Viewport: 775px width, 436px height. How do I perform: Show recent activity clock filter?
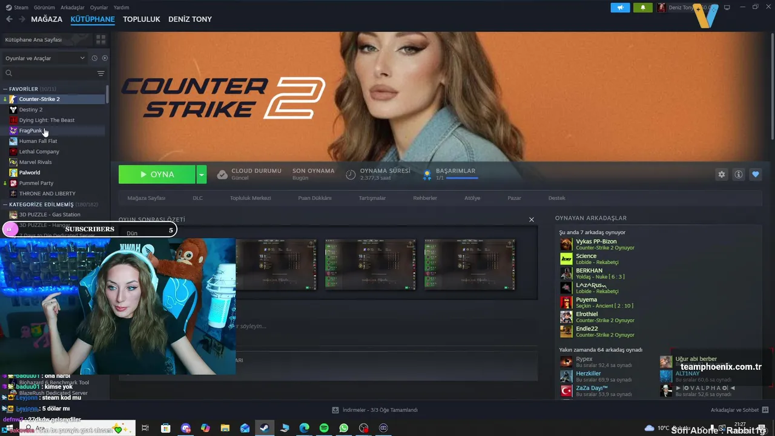(x=94, y=58)
